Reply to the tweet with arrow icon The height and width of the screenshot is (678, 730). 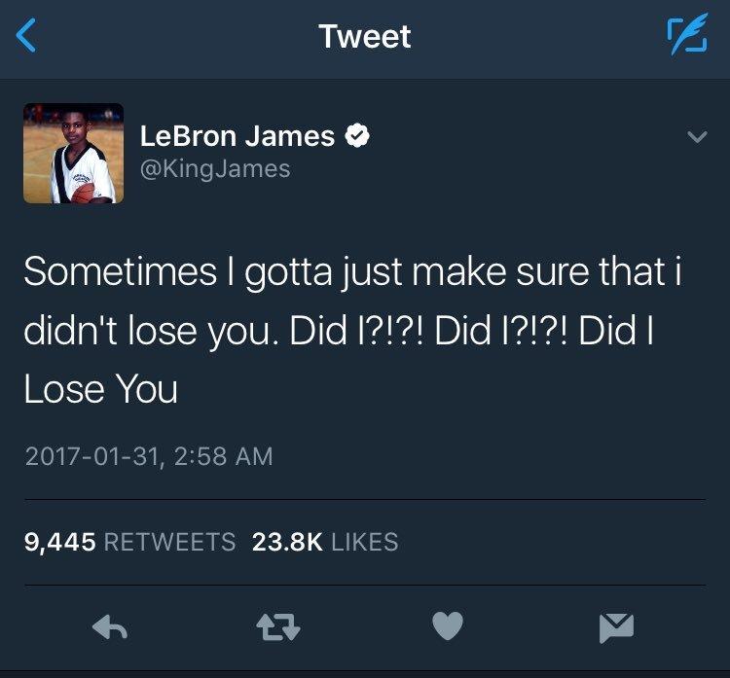coord(110,627)
